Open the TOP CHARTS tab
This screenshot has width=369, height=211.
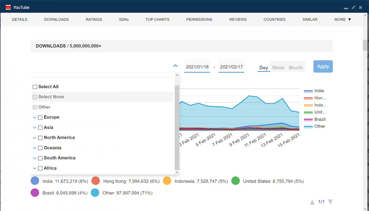point(157,19)
